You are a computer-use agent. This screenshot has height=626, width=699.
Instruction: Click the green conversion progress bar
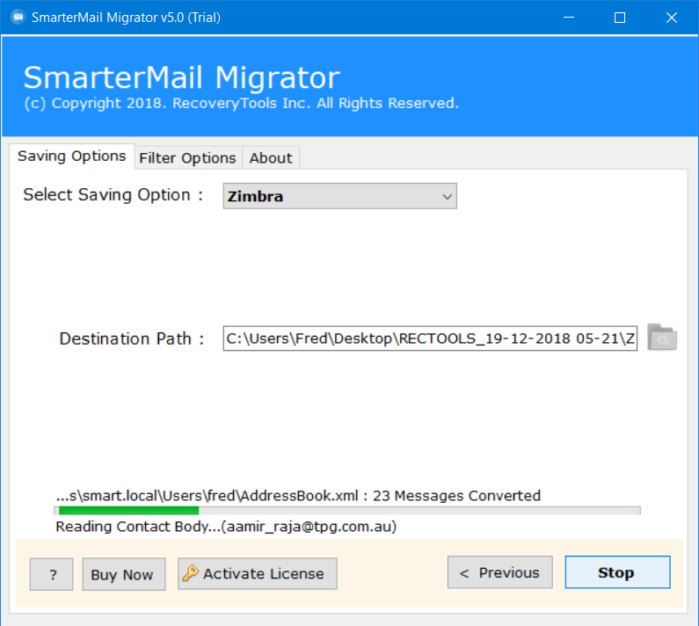pos(346,511)
